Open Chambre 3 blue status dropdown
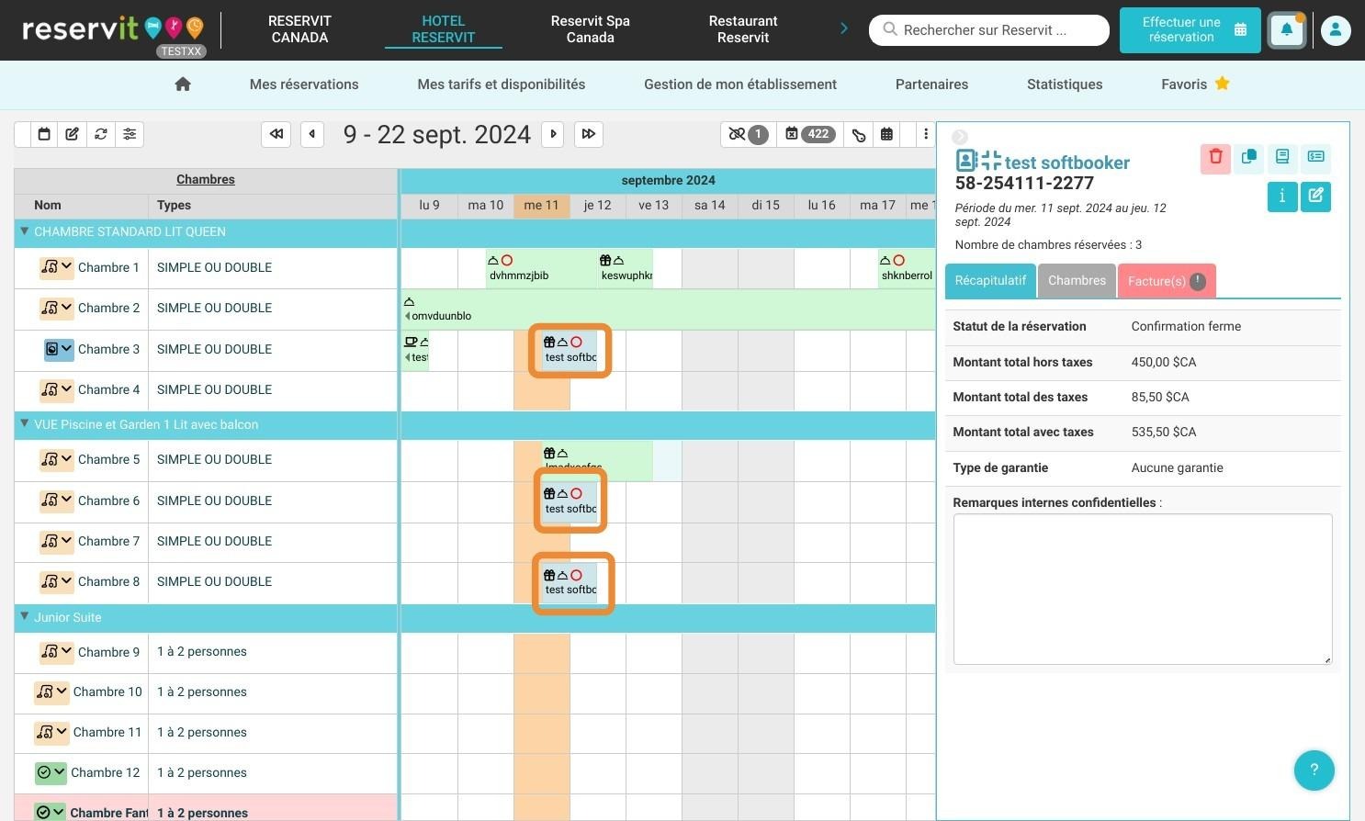Screen dimensions: 1365x821 59,349
